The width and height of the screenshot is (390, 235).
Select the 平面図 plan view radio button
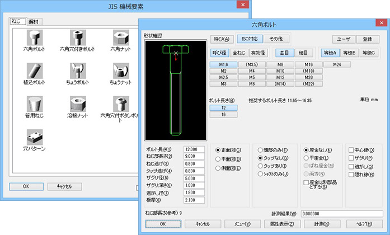point(219,159)
